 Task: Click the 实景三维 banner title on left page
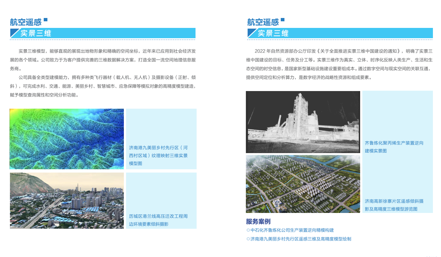coord(36,33)
